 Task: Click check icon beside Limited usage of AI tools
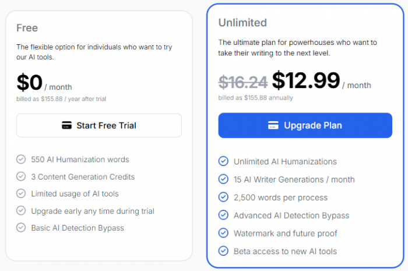(x=21, y=193)
